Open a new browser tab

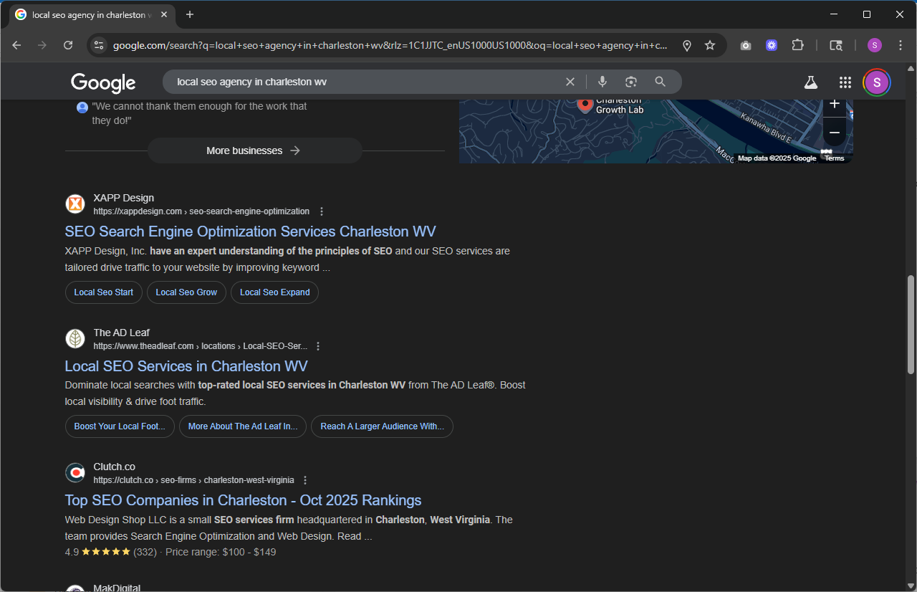click(x=190, y=15)
